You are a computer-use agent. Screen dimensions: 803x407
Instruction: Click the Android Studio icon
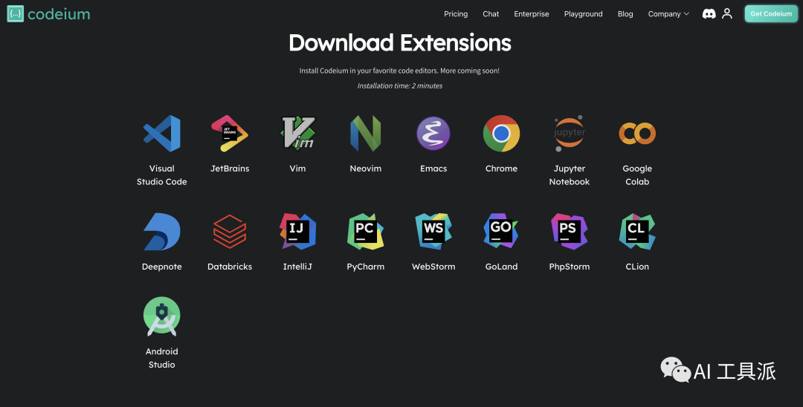(162, 316)
